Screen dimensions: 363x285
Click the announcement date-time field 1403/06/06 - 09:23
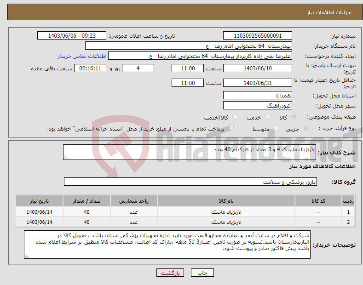tap(72, 36)
